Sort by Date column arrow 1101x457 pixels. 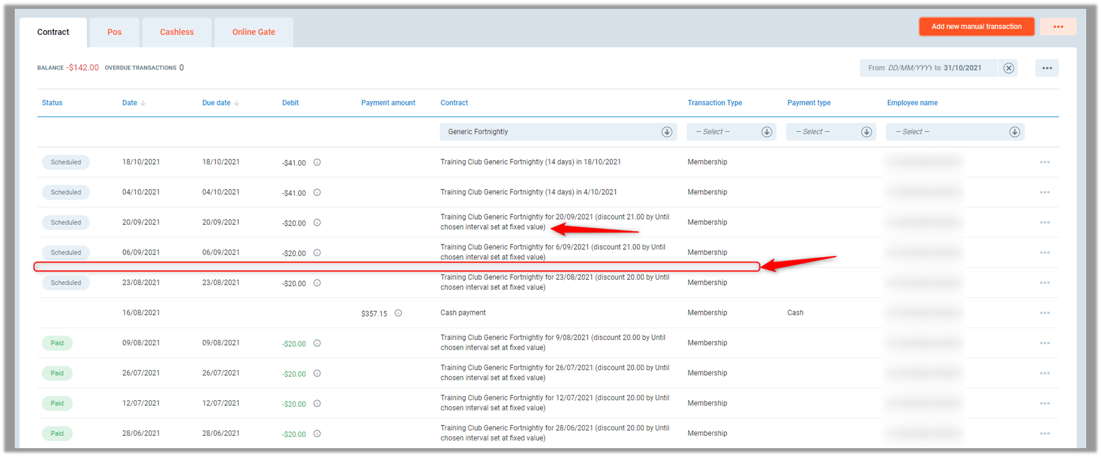[143, 103]
